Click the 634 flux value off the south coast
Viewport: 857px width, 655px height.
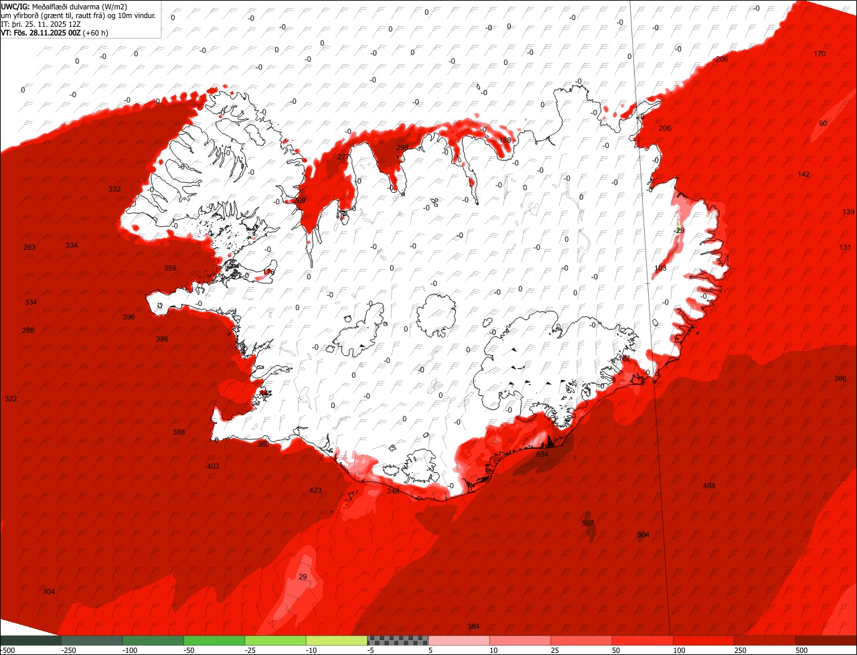(542, 454)
